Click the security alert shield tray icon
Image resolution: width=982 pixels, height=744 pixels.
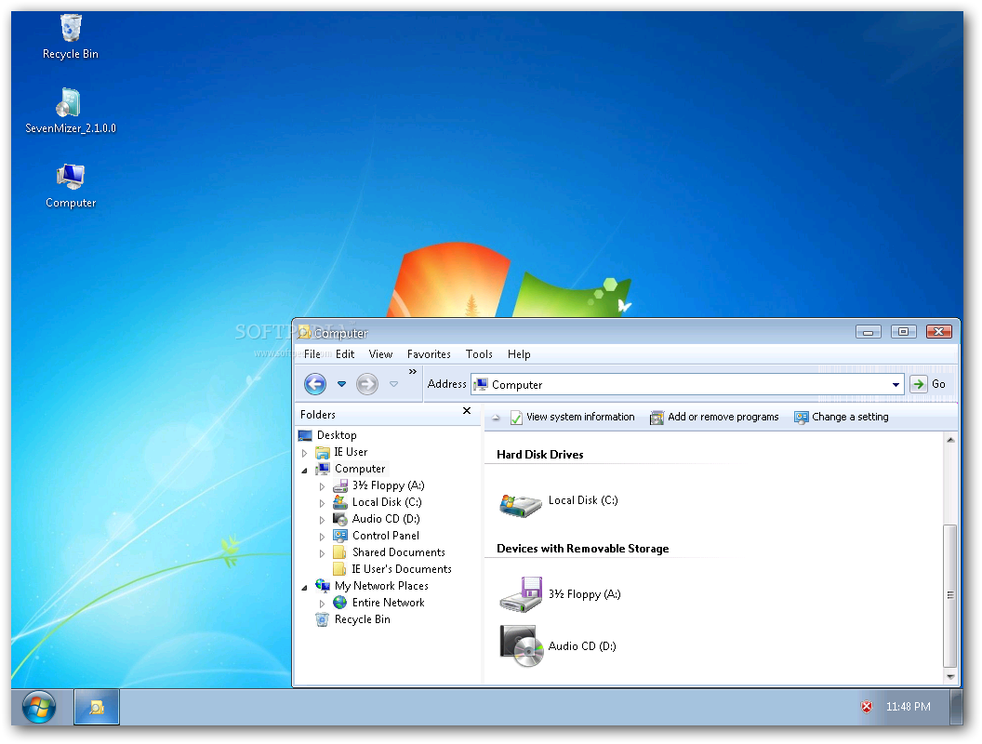coord(866,707)
